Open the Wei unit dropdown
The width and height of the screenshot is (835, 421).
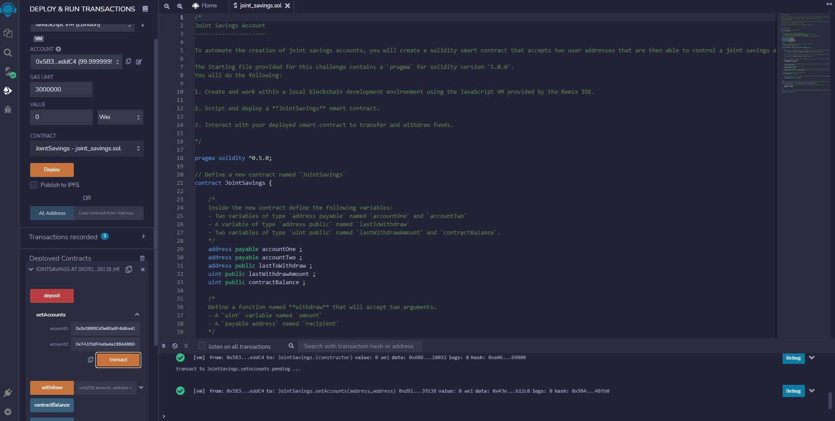(x=120, y=117)
